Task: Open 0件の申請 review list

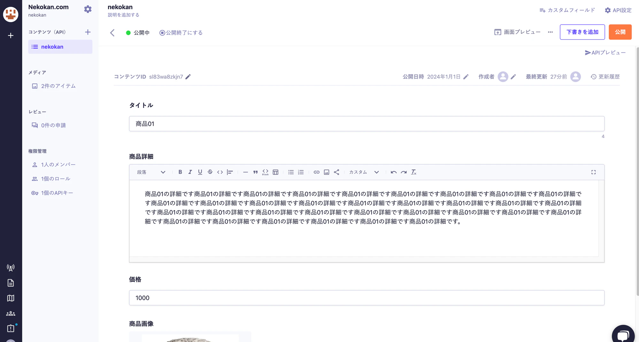Action: (x=49, y=125)
